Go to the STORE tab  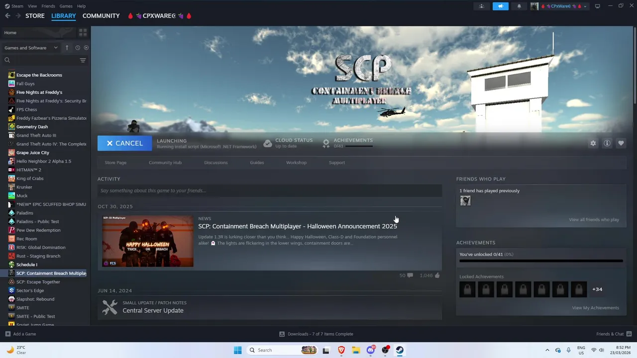pyautogui.click(x=35, y=16)
